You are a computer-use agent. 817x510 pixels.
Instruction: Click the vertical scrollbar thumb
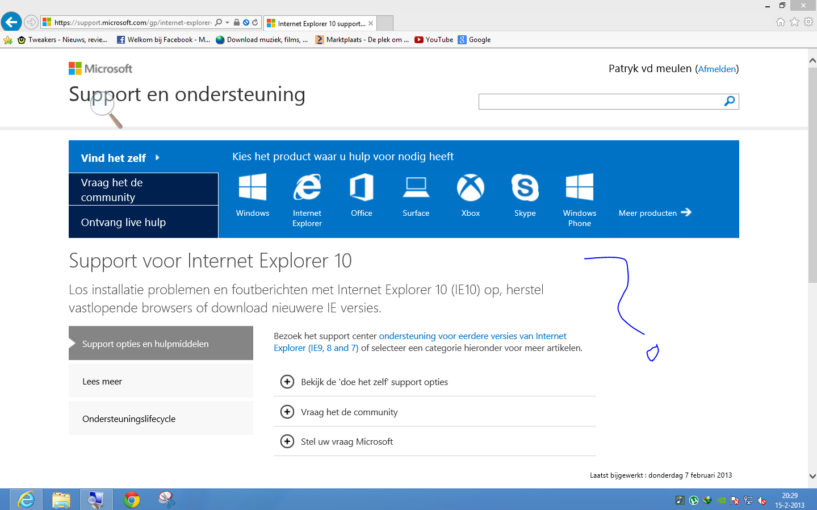pyautogui.click(x=812, y=175)
